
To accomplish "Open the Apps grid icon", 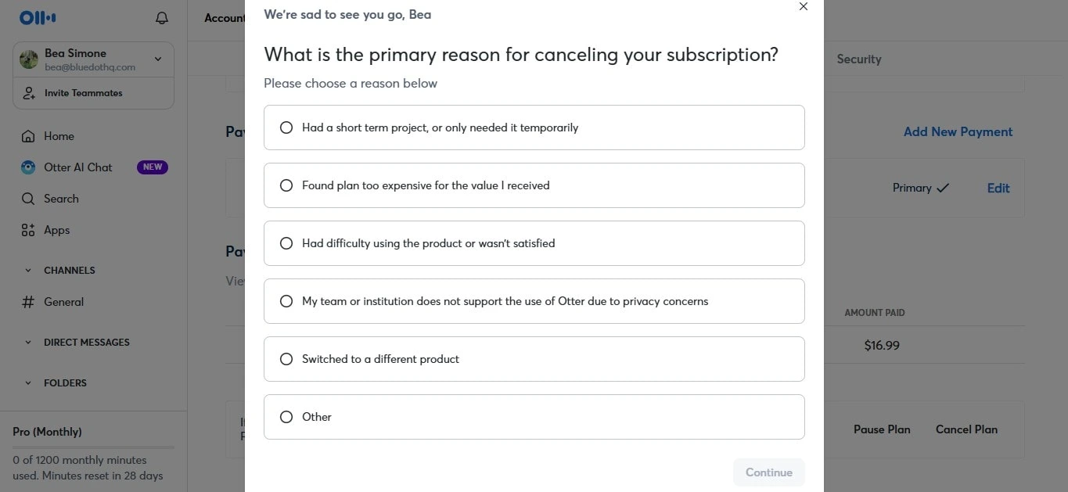I will (28, 230).
